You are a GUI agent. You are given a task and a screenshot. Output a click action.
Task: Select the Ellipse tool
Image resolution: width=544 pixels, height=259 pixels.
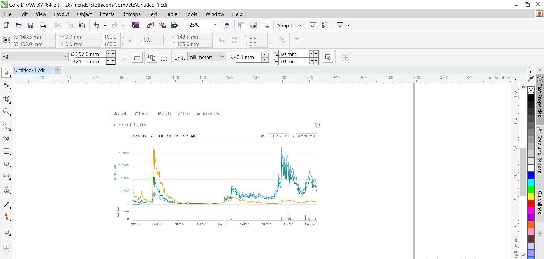7,164
